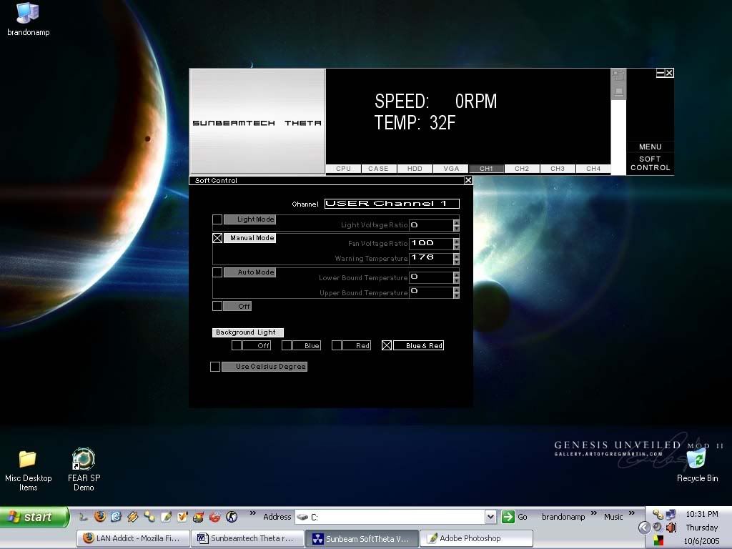Screen dimensions: 732x549
Task: Expand the Music toolbar chevron
Action: (x=631, y=513)
